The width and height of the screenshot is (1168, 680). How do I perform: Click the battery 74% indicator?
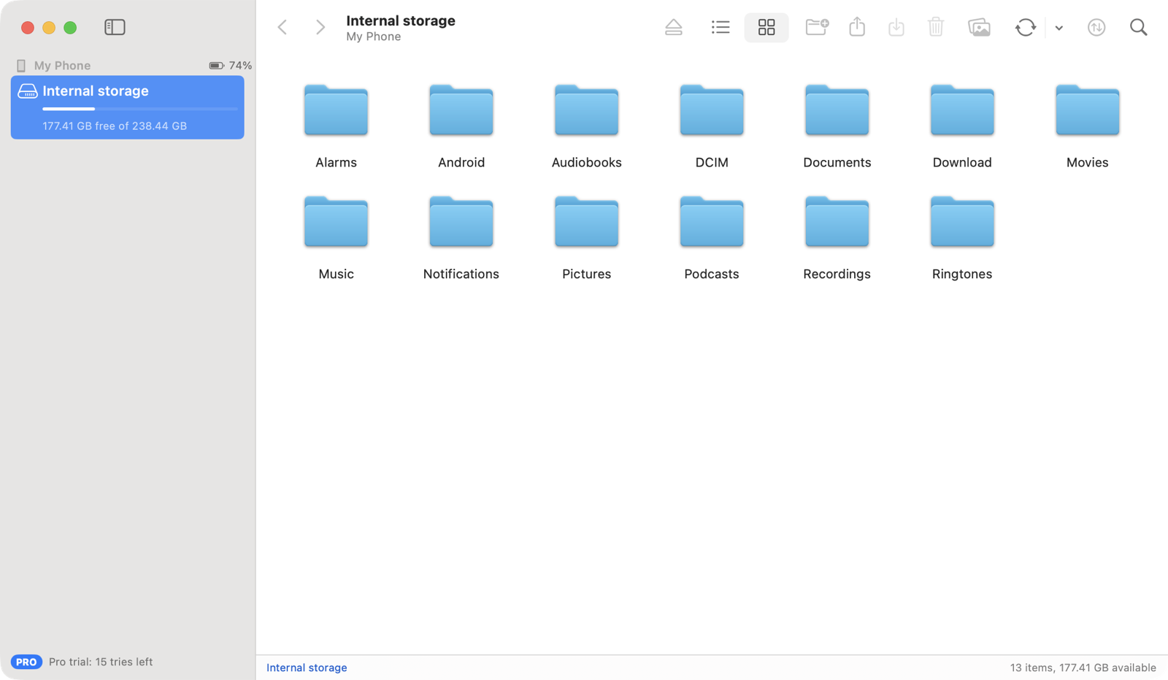pyautogui.click(x=230, y=66)
